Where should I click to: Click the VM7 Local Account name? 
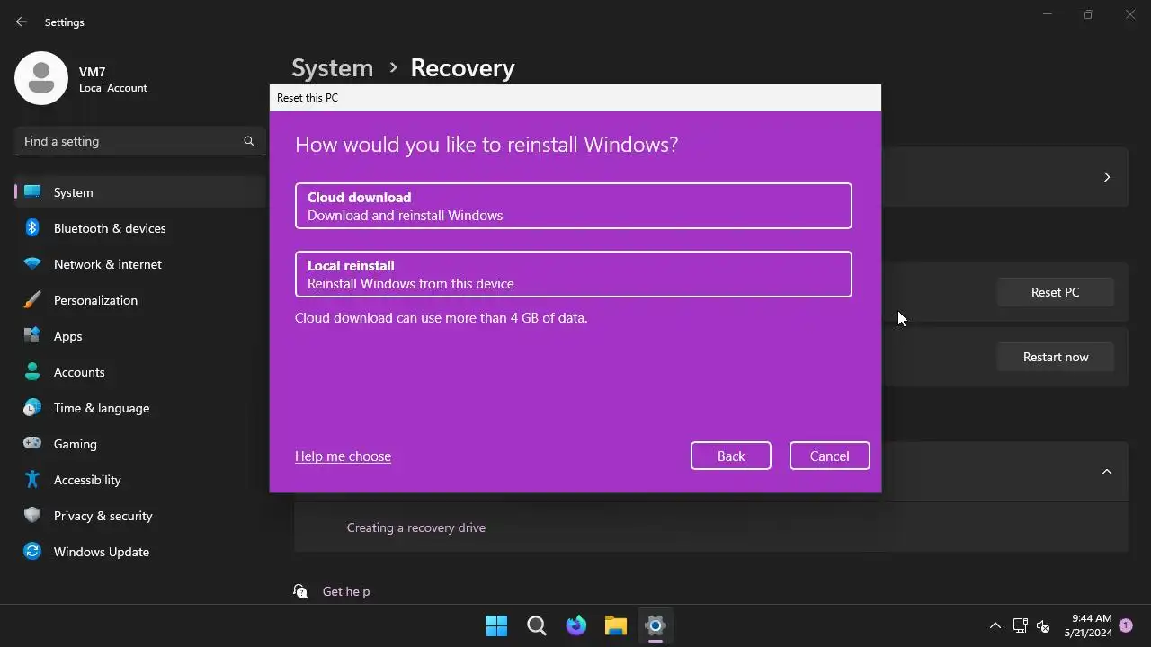coord(112,79)
